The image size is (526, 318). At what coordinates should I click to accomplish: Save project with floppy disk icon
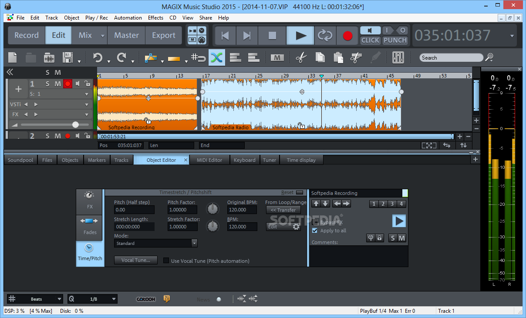[x=67, y=57]
